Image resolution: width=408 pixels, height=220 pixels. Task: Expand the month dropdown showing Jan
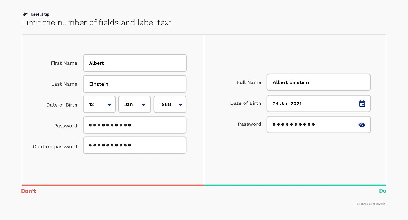coord(134,104)
